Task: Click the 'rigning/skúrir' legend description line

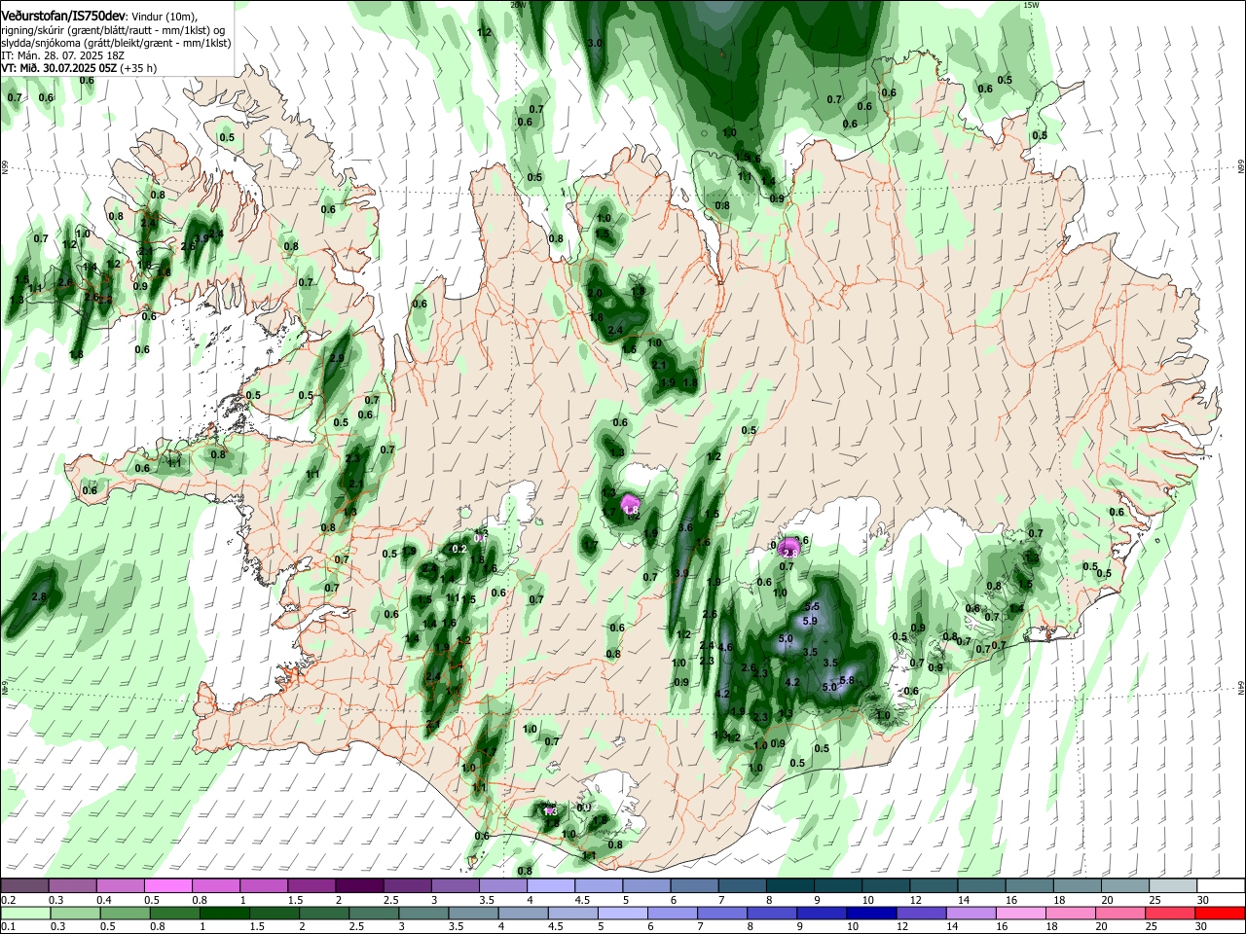Action: [114, 30]
